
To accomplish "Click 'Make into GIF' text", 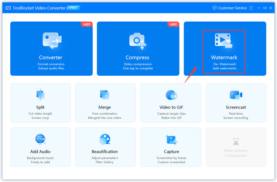I will [x=171, y=118].
